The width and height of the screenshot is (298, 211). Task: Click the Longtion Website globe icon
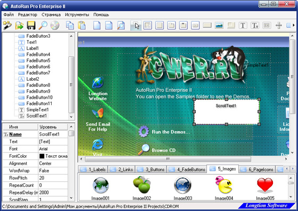[98, 82]
